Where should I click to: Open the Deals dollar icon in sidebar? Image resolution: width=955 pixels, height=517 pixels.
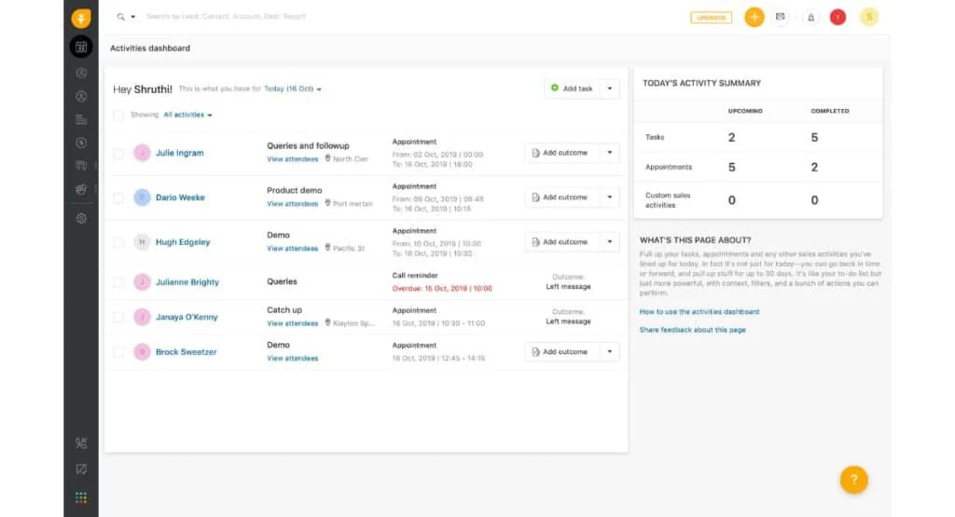tap(81, 143)
